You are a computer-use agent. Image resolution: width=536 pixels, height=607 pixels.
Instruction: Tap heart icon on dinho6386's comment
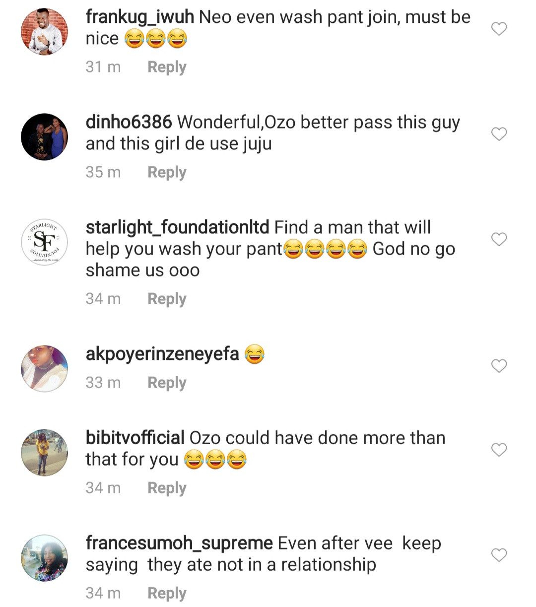[499, 134]
